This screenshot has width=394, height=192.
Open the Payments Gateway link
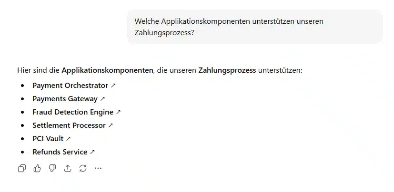click(65, 99)
